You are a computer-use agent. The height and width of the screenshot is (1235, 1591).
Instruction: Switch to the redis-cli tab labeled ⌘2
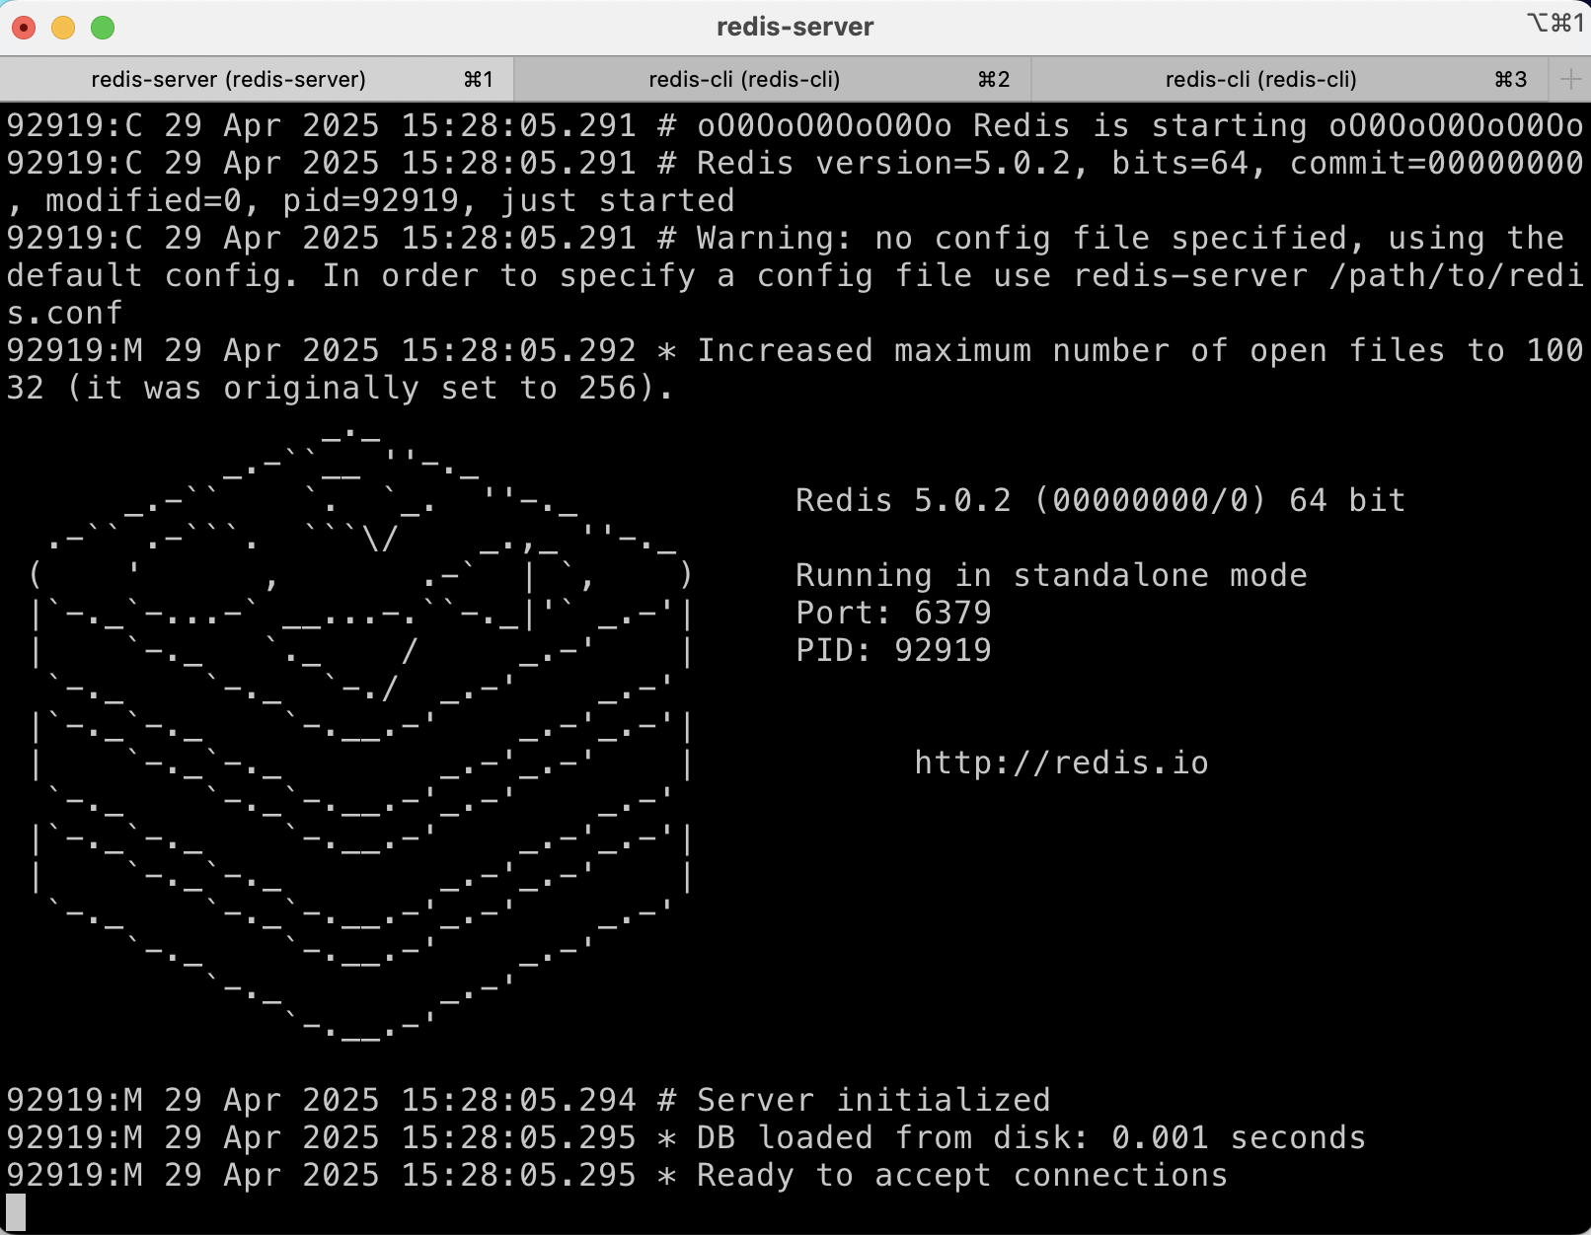tap(772, 79)
